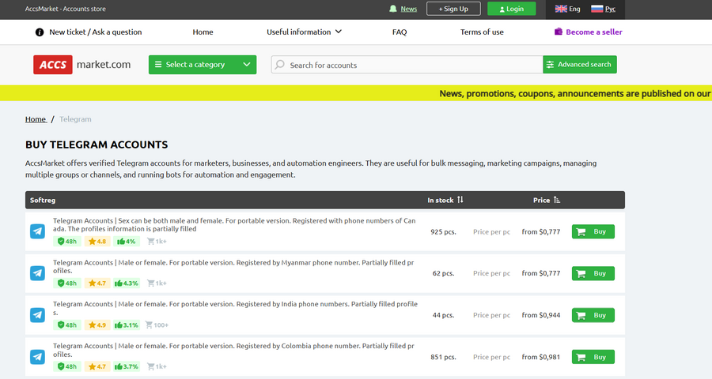The height and width of the screenshot is (379, 712).
Task: Click the News bell icon
Action: [393, 9]
